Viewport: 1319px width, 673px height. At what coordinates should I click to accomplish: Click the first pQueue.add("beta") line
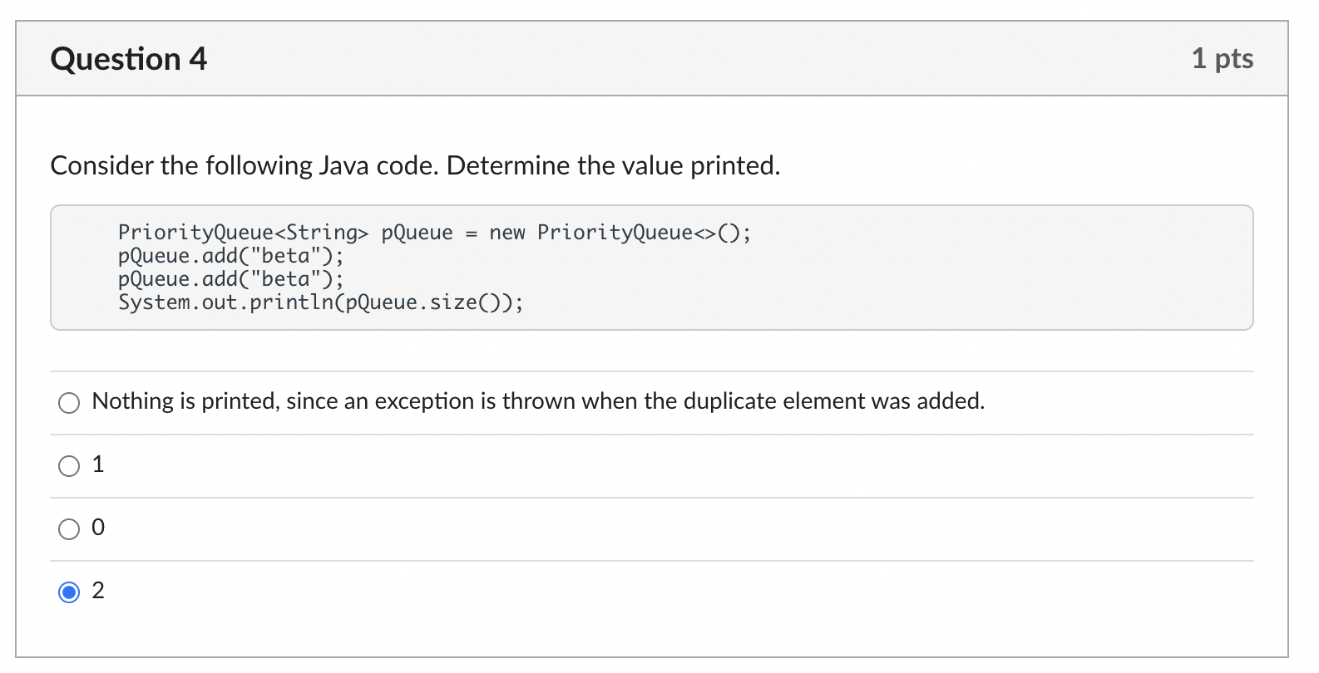click(230, 256)
